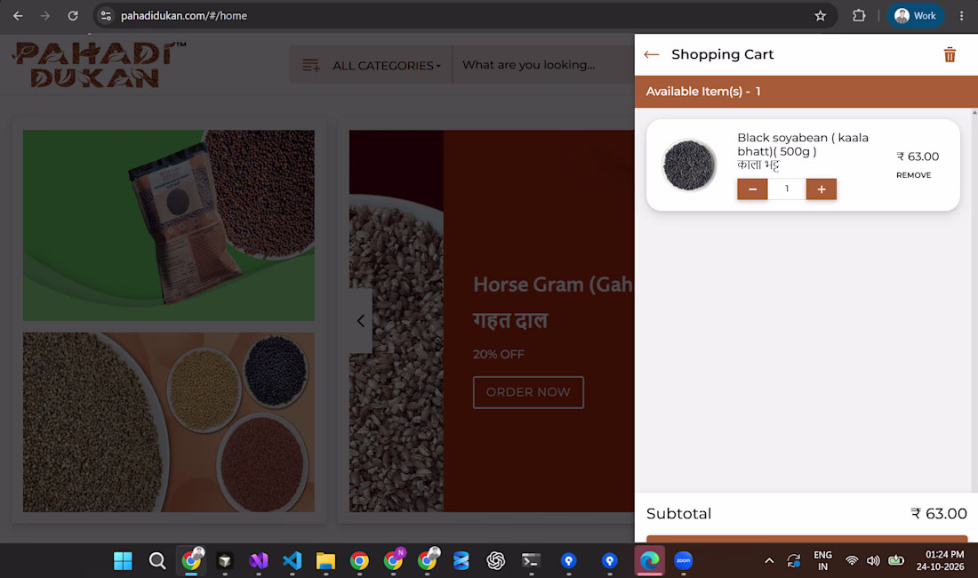Click the Pahadi Dukan logo
978x578 pixels.
(99, 64)
